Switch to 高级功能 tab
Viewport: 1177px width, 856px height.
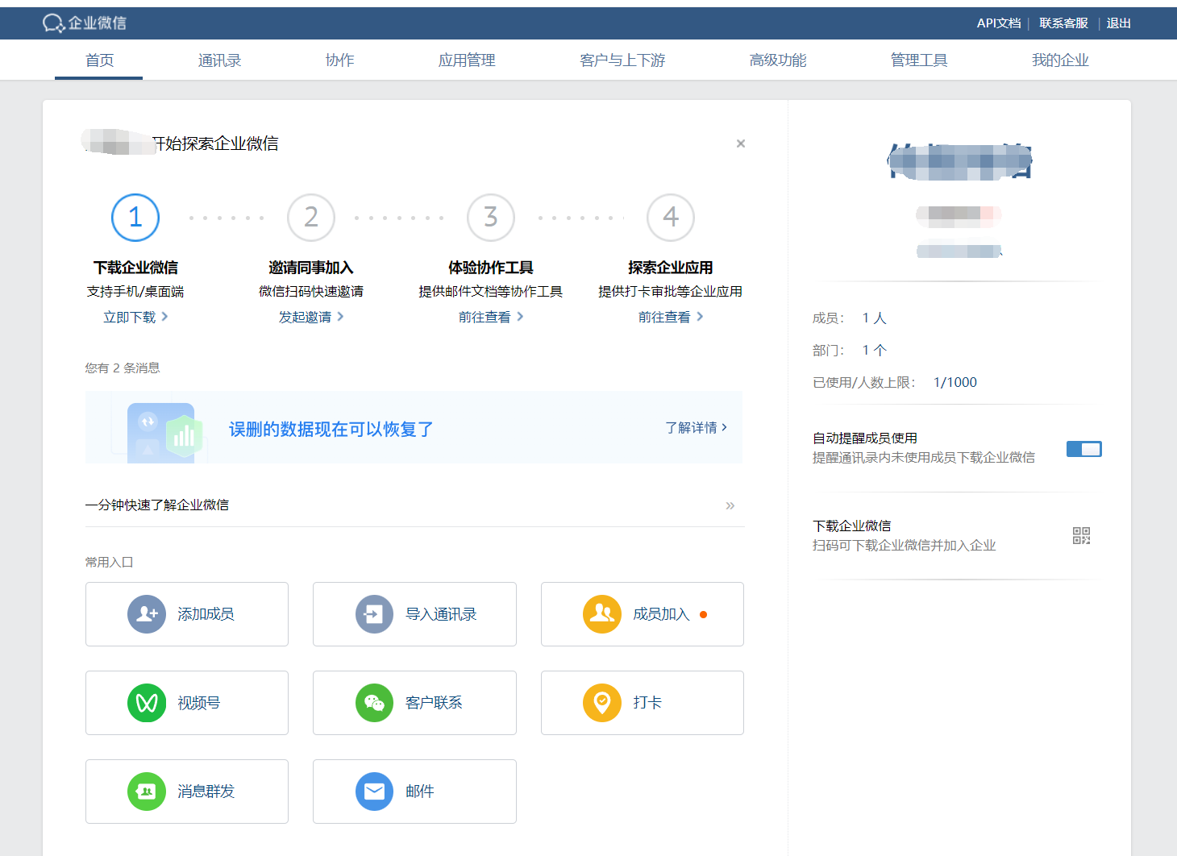778,60
